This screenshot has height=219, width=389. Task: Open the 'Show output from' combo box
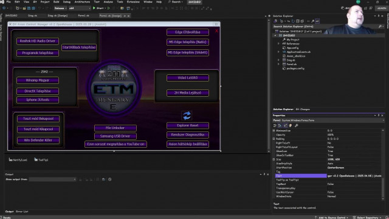[x=53, y=179]
